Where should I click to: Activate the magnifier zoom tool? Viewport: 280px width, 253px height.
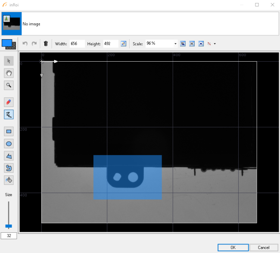coord(9,85)
